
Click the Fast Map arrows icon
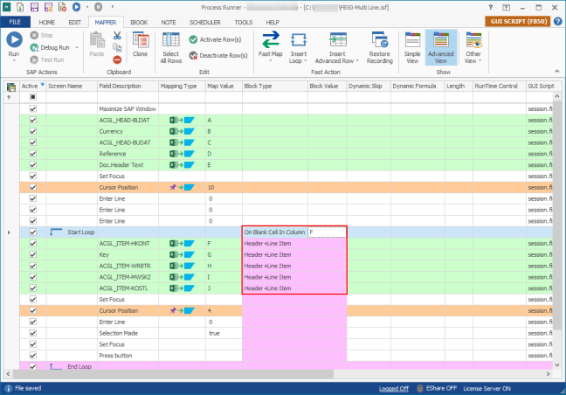(x=271, y=39)
